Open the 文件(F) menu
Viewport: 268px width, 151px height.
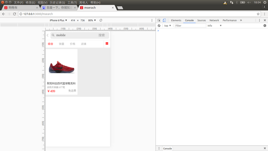pos(18,2)
